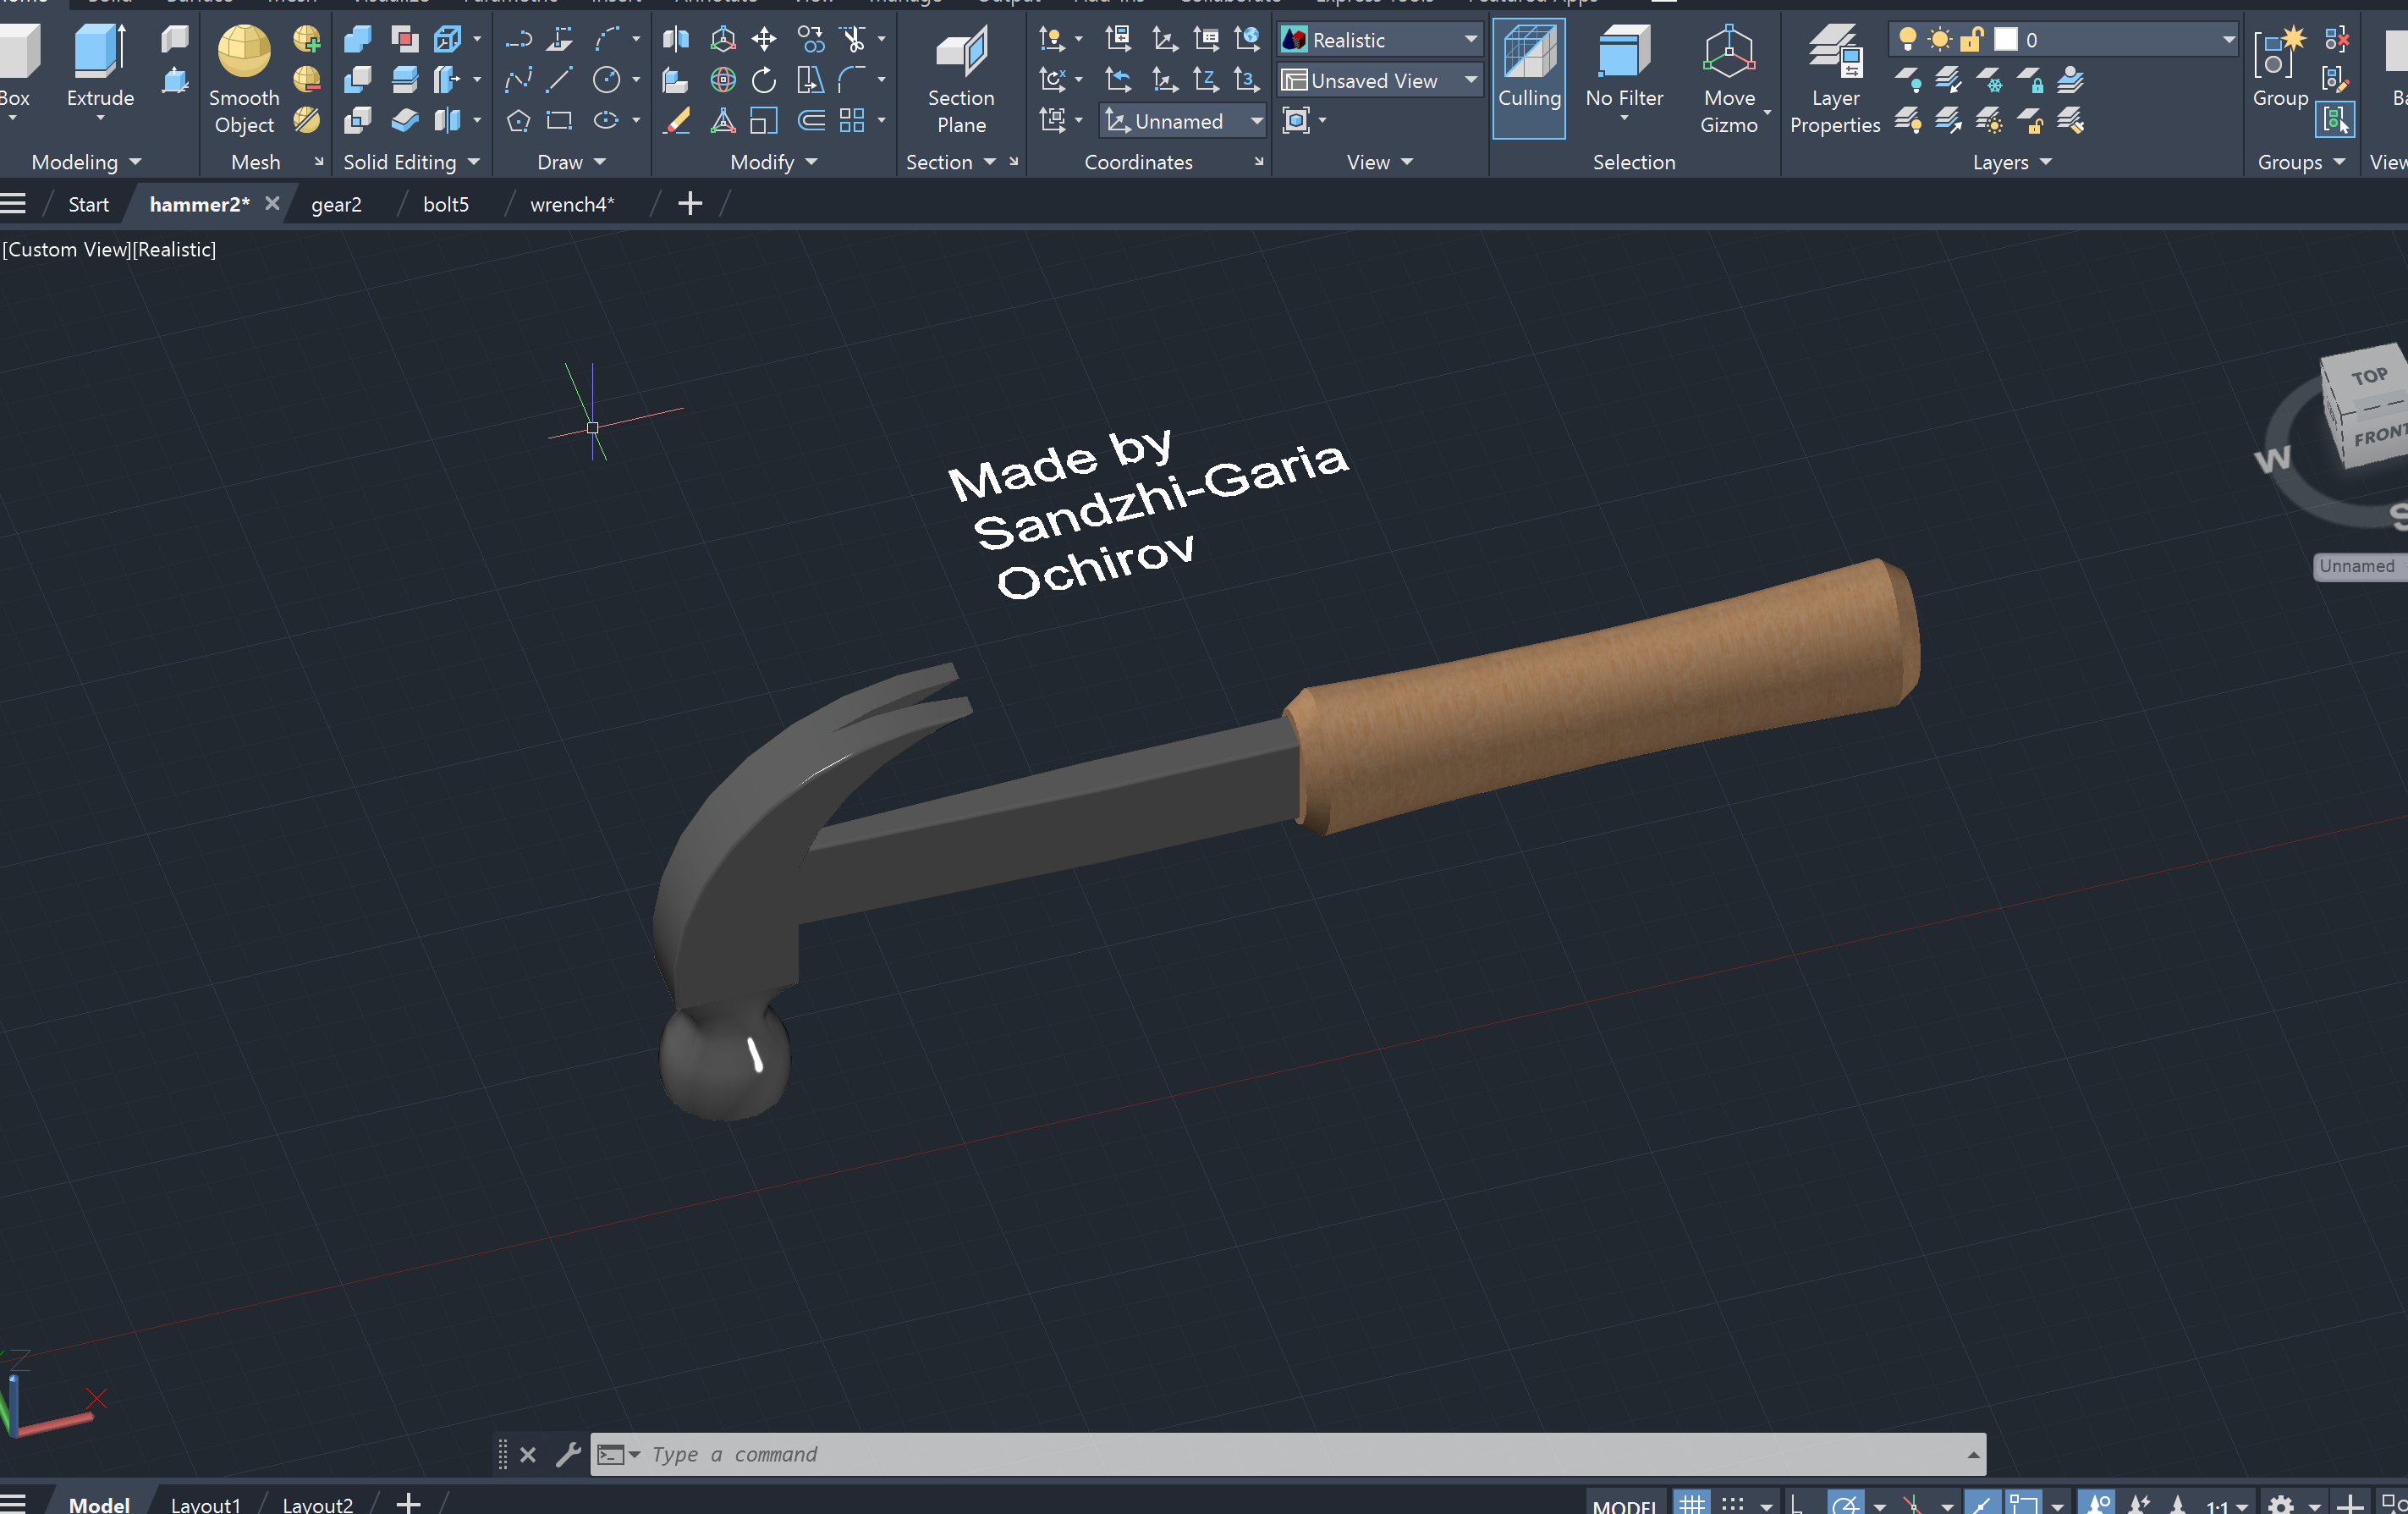
Task: Select the Ellipse draw tool
Action: click(606, 121)
